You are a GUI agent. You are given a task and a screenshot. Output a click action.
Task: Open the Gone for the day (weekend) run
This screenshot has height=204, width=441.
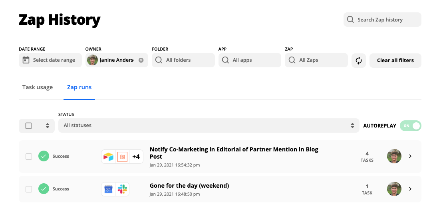click(189, 186)
